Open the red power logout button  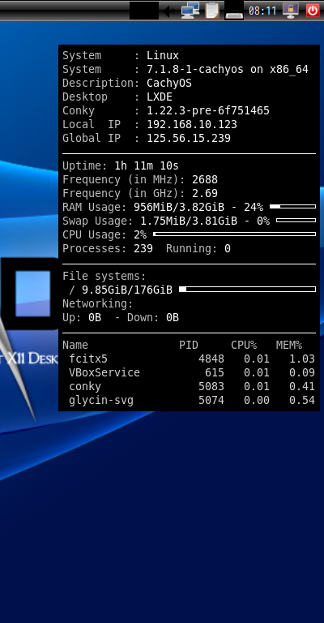[x=313, y=11]
